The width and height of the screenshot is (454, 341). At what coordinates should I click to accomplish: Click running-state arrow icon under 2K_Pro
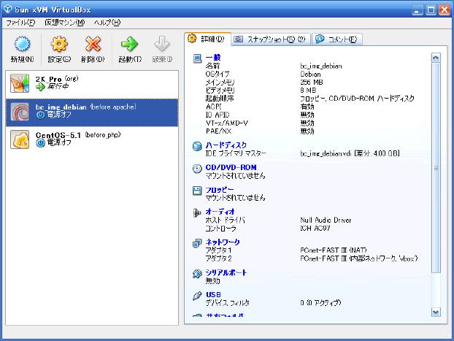(x=41, y=87)
